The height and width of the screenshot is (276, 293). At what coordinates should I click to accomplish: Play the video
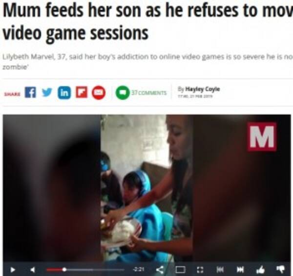pyautogui.click(x=13, y=270)
